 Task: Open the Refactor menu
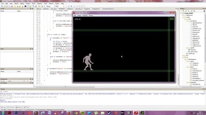(x=39, y=4)
